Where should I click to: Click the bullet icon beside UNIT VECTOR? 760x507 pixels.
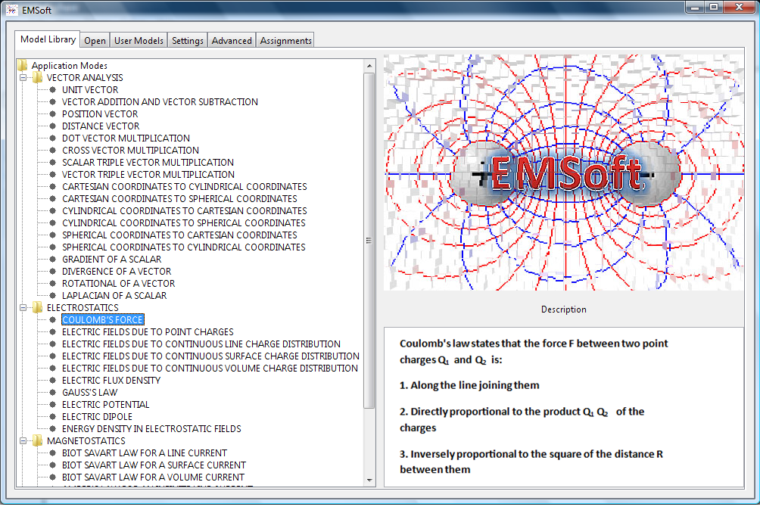coord(52,89)
